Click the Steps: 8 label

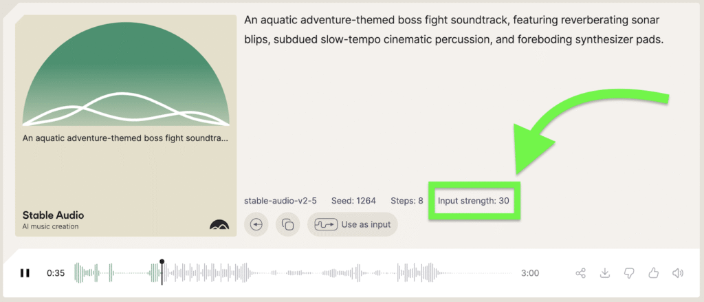407,201
